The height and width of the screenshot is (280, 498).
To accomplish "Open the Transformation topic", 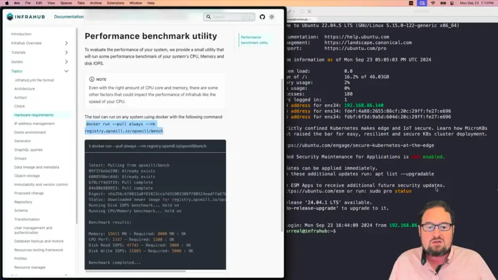I will coord(27,219).
